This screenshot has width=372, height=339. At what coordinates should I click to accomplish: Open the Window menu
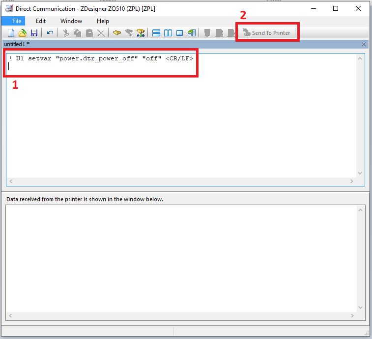pos(71,21)
